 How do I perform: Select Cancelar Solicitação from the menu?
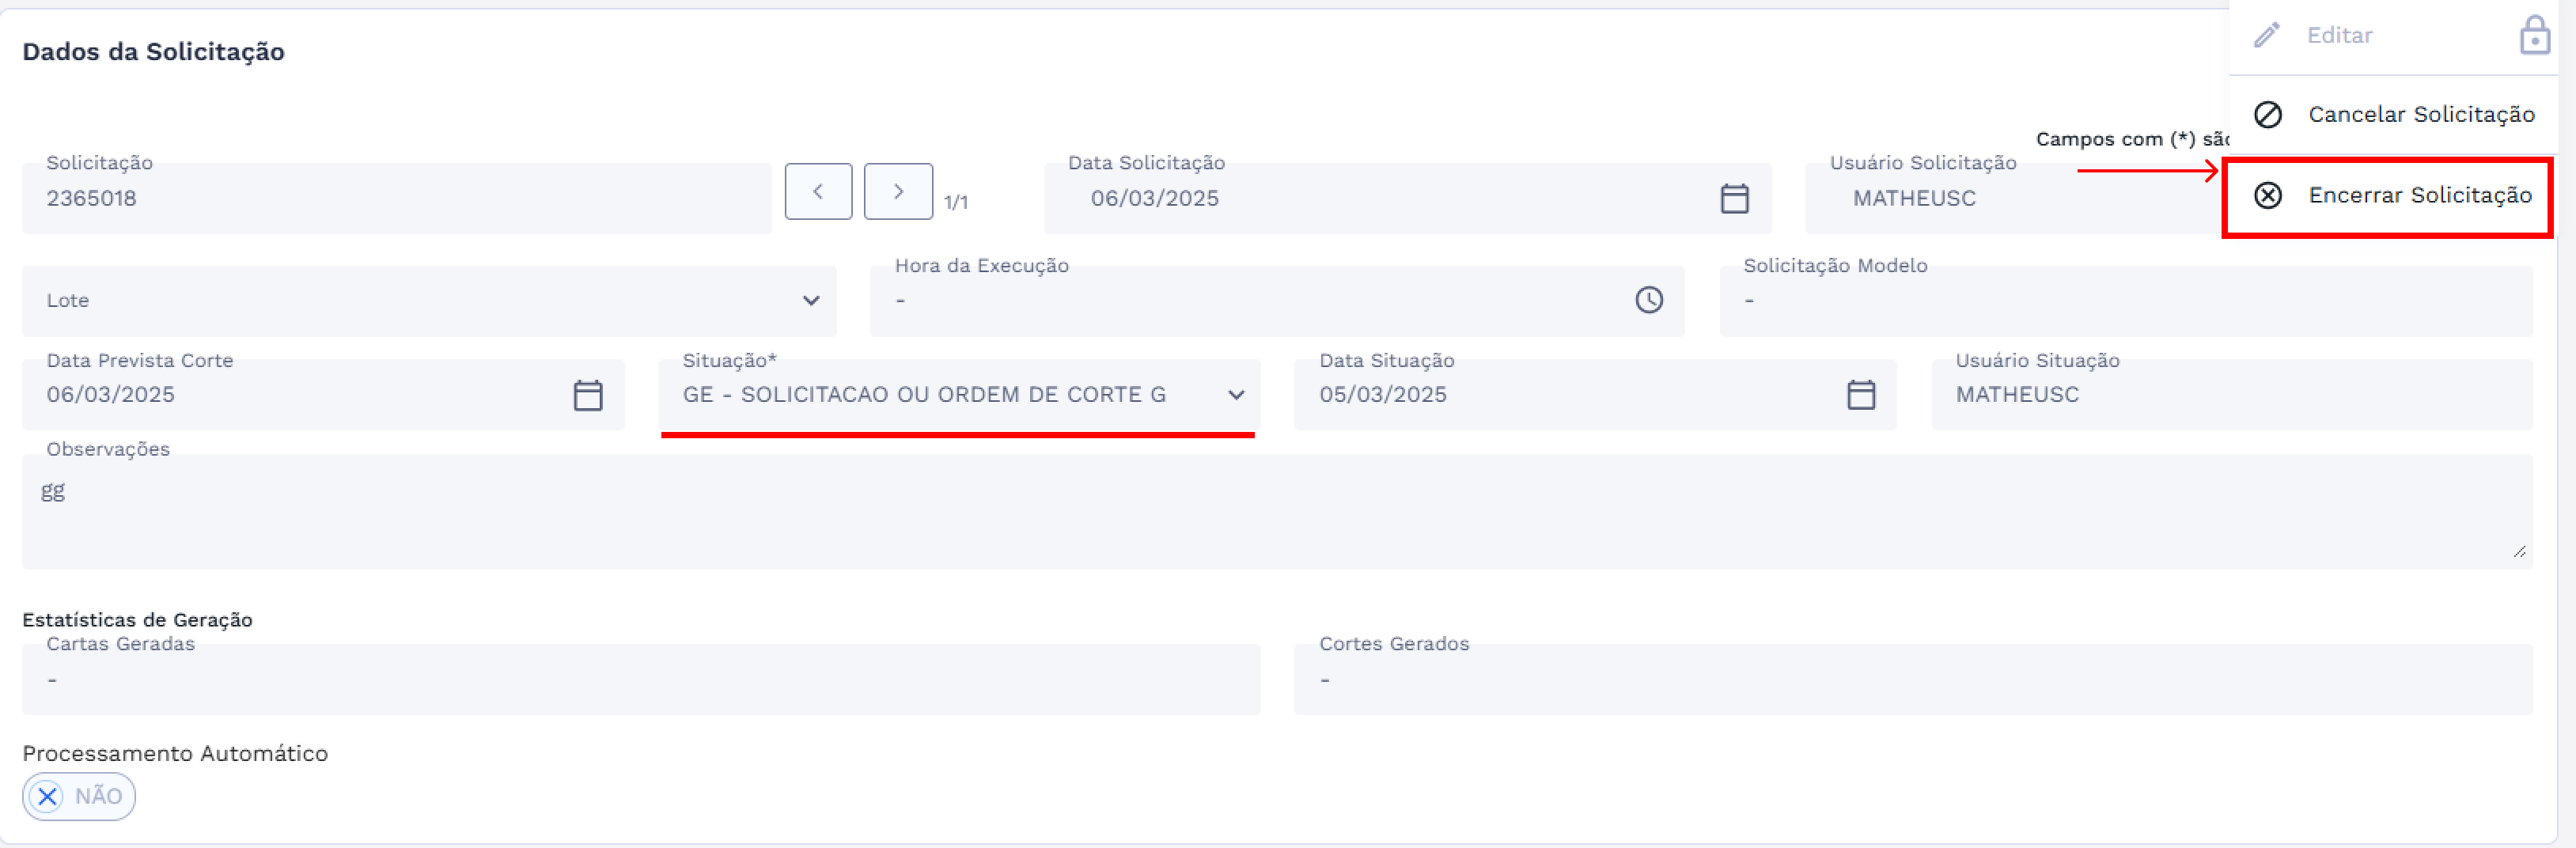2420,114
